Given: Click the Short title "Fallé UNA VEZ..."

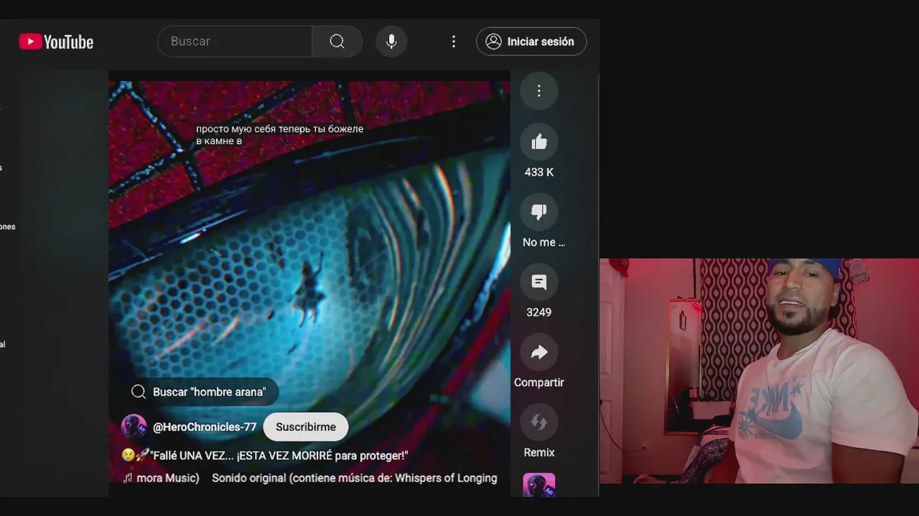Looking at the screenshot, I should pyautogui.click(x=265, y=455).
